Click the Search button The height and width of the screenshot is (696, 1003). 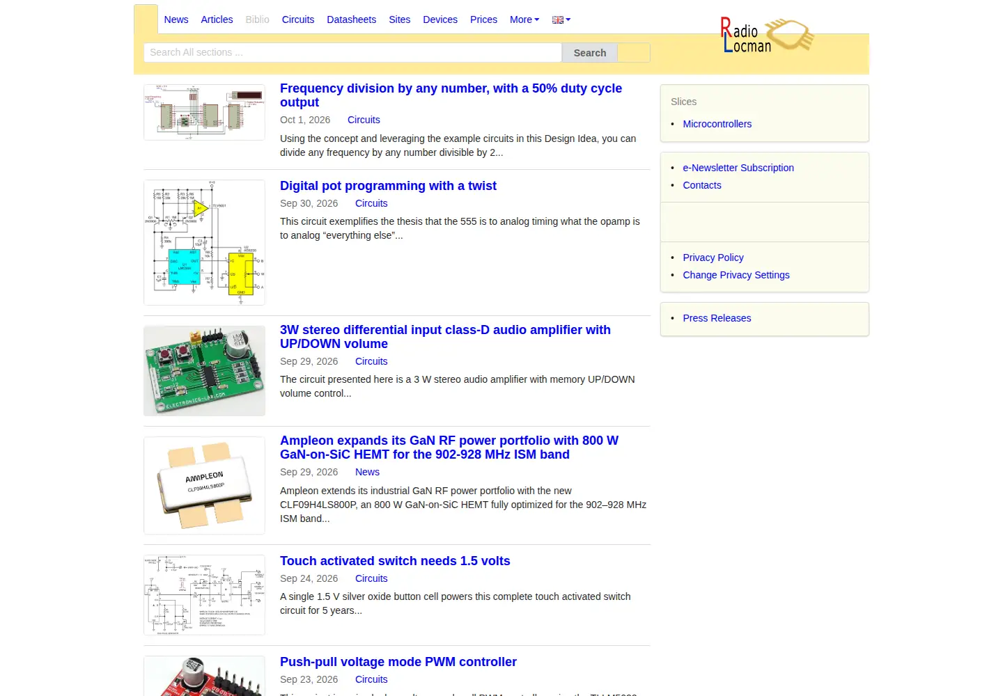coord(590,53)
